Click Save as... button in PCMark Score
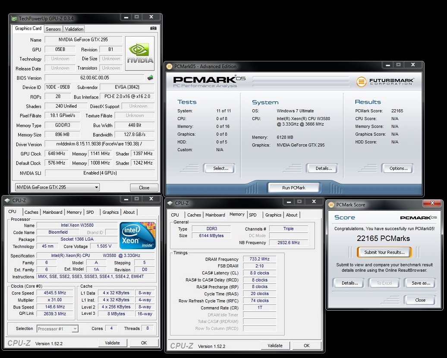This screenshot has width=447, height=358. point(421,283)
